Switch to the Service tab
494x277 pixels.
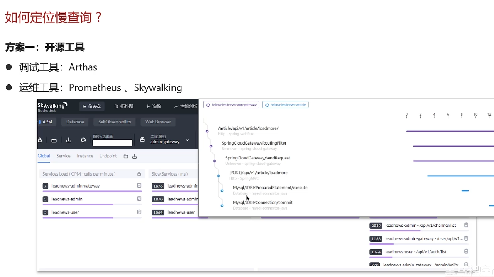click(64, 156)
